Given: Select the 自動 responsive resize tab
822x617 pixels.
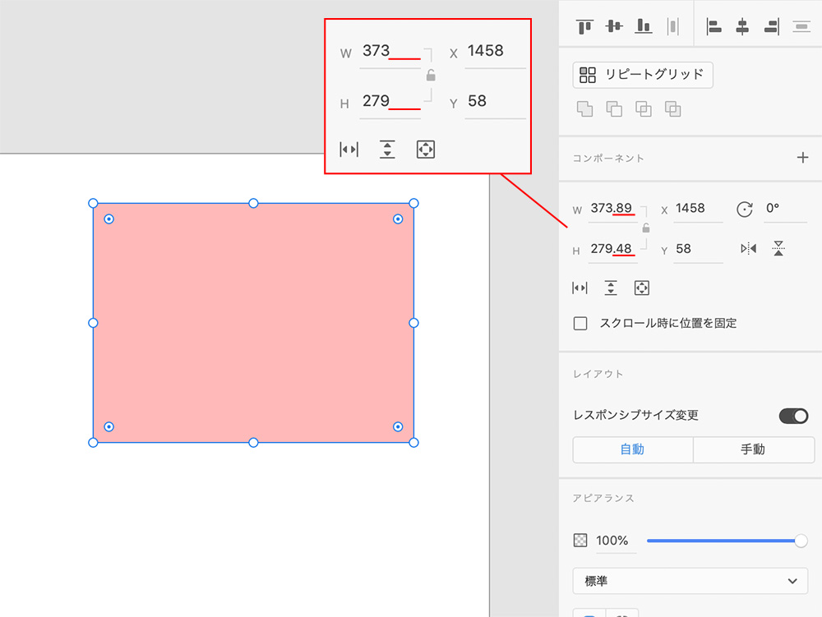Looking at the screenshot, I should click(x=632, y=449).
